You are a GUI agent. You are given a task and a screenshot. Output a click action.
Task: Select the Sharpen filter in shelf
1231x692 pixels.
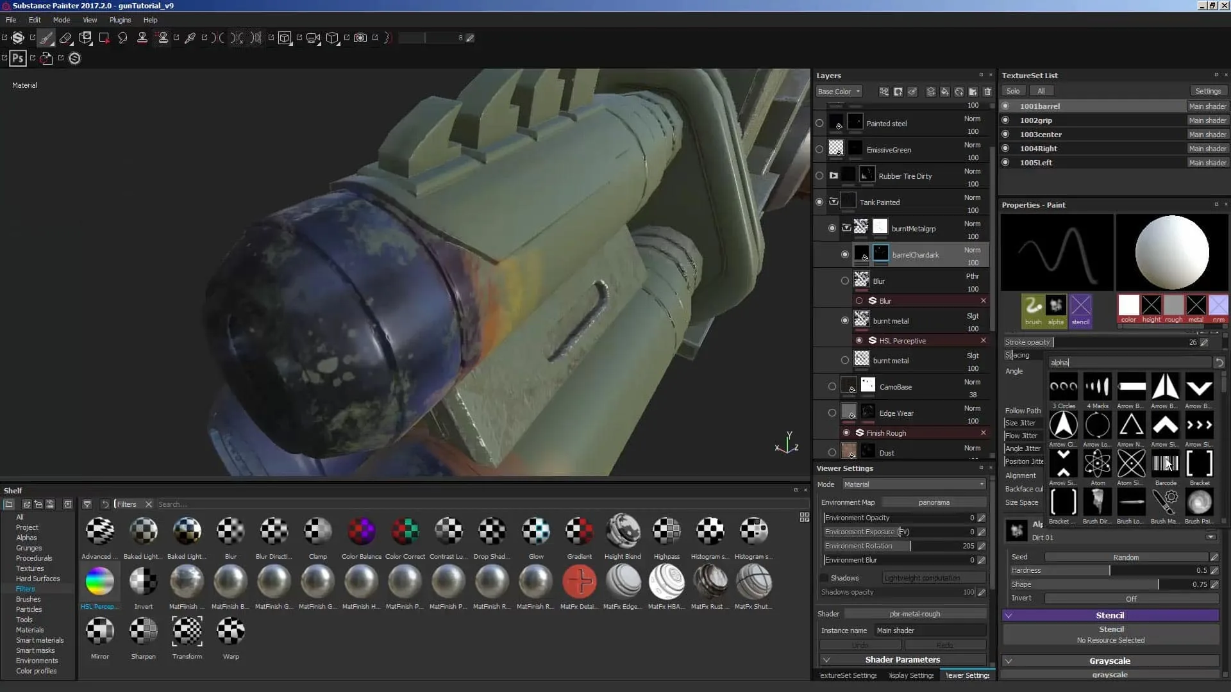pos(143,632)
